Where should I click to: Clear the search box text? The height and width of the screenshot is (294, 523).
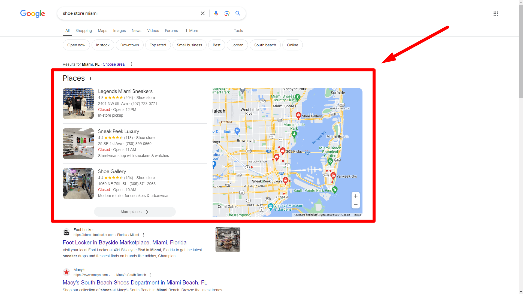(202, 13)
